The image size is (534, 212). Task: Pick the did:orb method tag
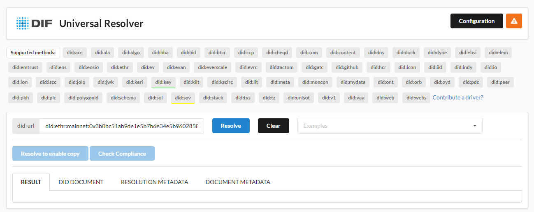pos(414,82)
